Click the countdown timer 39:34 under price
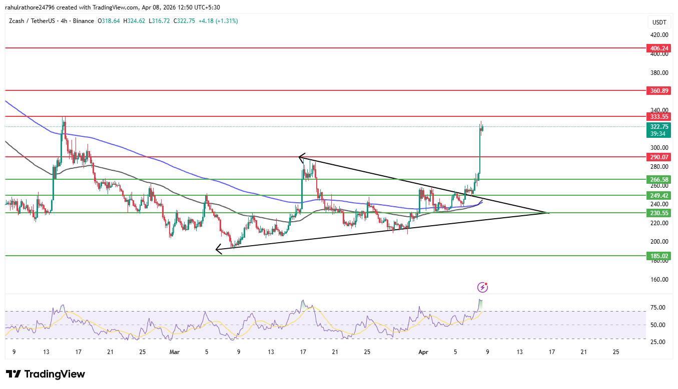 click(x=658, y=134)
